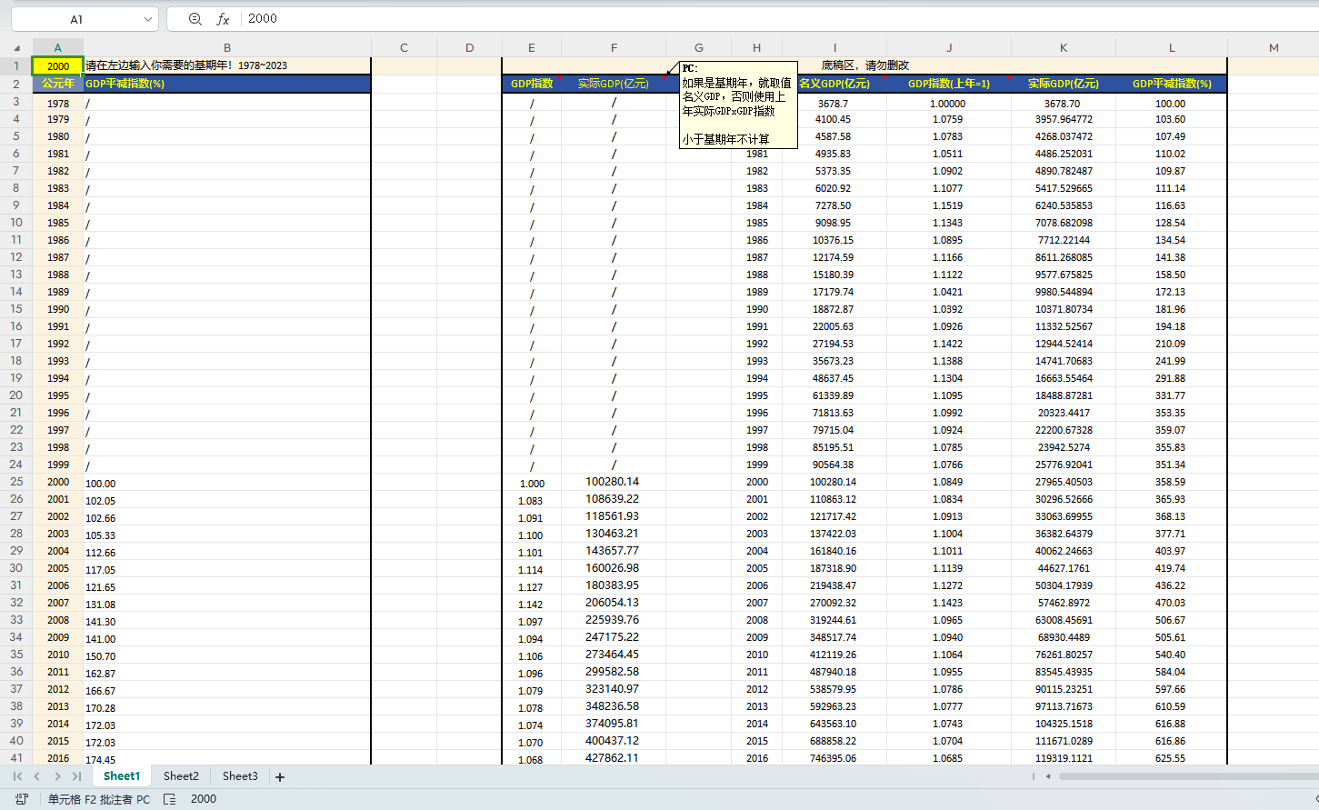Switch to the Sheet2 tab
The width and height of the screenshot is (1319, 810).
coord(181,776)
